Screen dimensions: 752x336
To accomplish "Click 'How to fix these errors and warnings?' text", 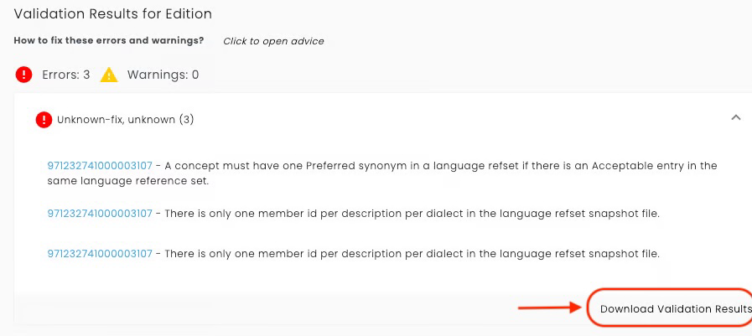I will pyautogui.click(x=109, y=40).
